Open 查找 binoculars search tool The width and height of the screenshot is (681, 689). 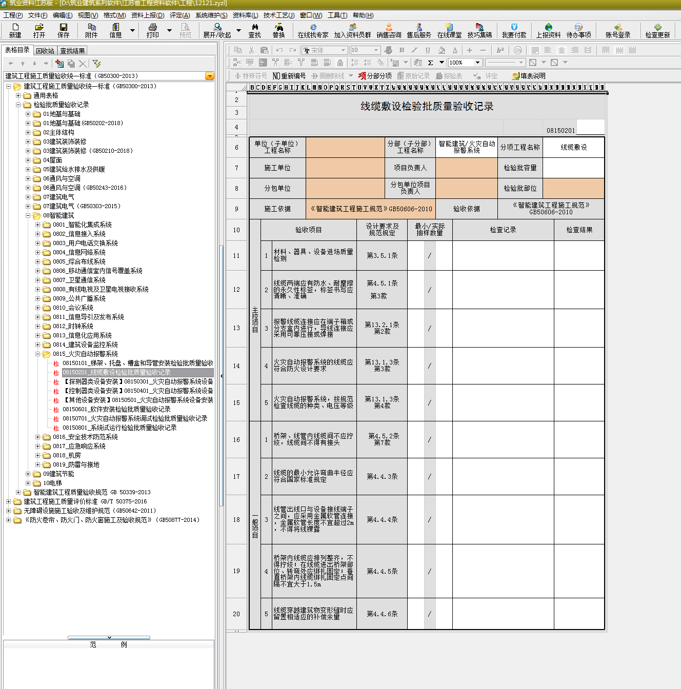point(255,30)
